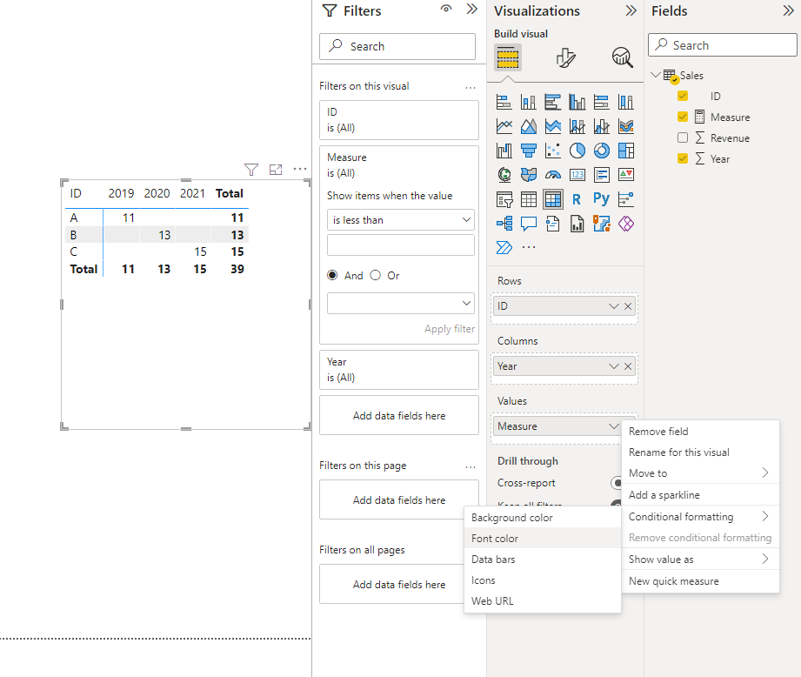Image resolution: width=801 pixels, height=677 pixels.
Task: Open the Format visual paintbrush tab
Action: point(565,57)
